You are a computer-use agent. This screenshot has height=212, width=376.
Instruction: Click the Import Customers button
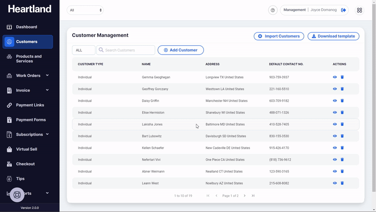[x=279, y=36]
